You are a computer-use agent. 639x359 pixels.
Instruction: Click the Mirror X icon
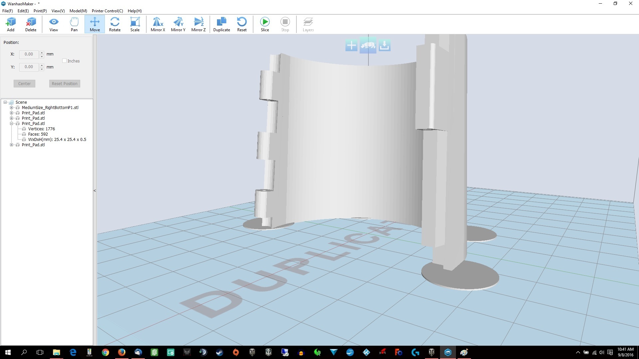158,24
